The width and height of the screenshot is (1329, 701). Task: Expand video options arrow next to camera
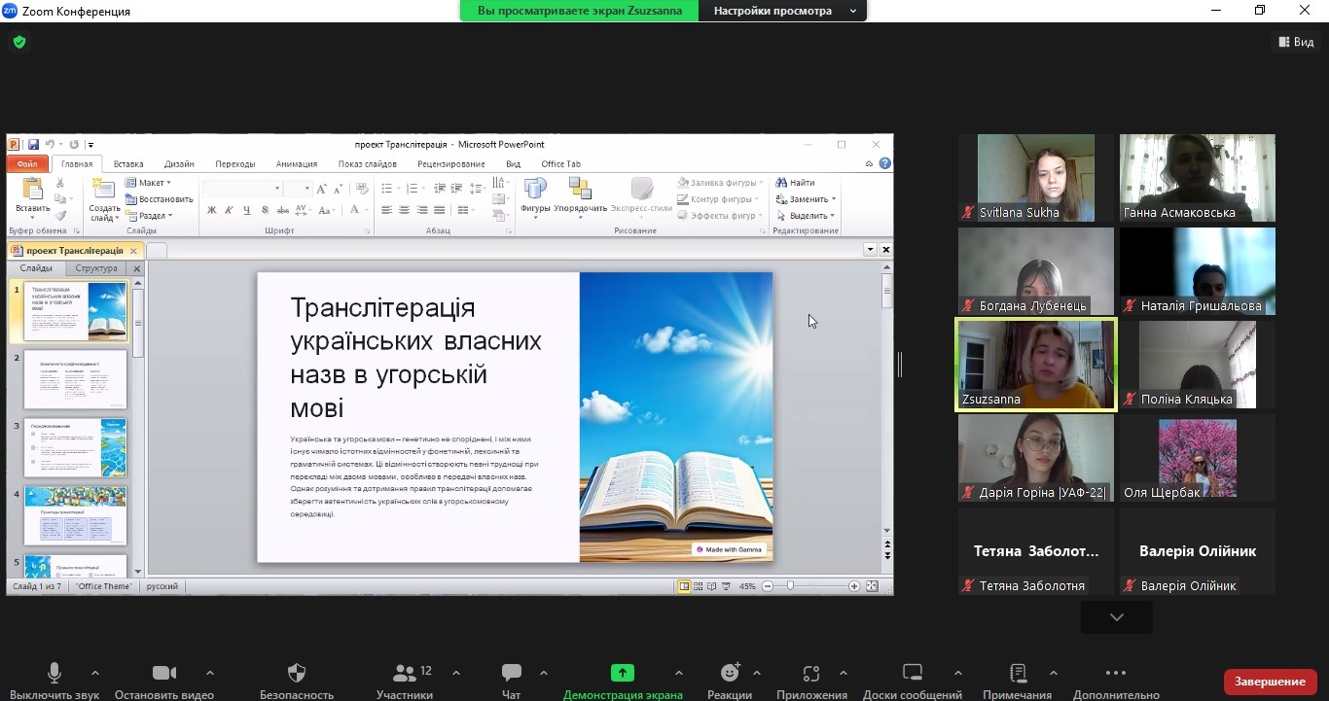tap(210, 673)
